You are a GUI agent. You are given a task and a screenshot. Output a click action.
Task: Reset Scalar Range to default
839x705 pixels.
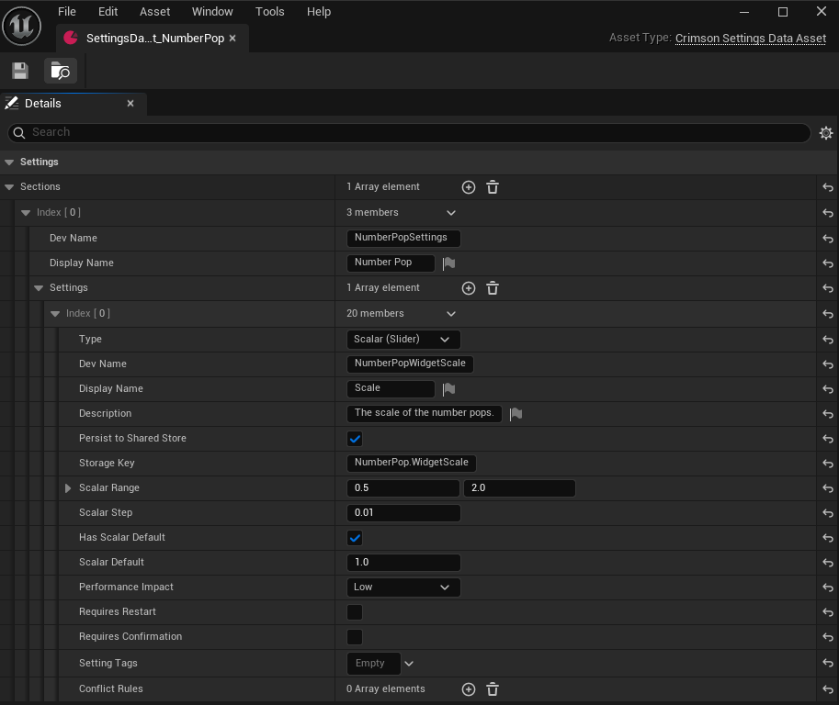[x=828, y=488]
